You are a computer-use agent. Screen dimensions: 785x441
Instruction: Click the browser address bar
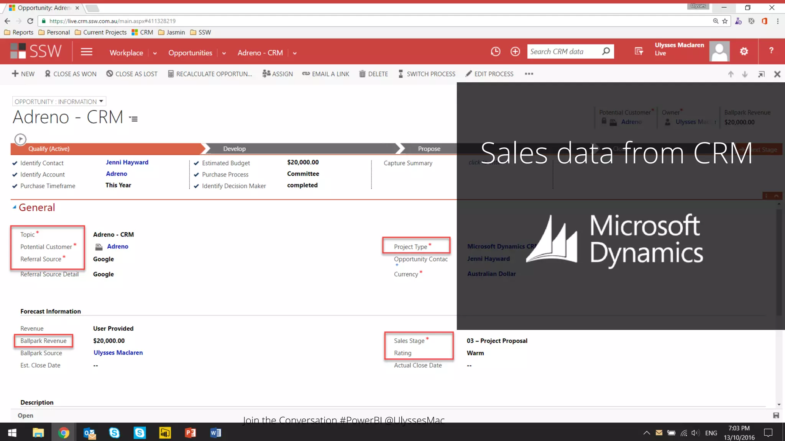pos(376,21)
